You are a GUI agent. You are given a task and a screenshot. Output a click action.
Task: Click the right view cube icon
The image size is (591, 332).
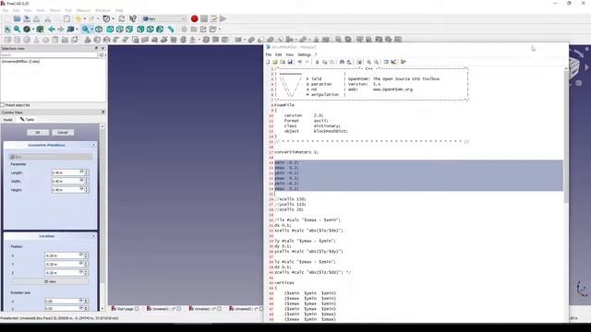pyautogui.click(x=129, y=29)
